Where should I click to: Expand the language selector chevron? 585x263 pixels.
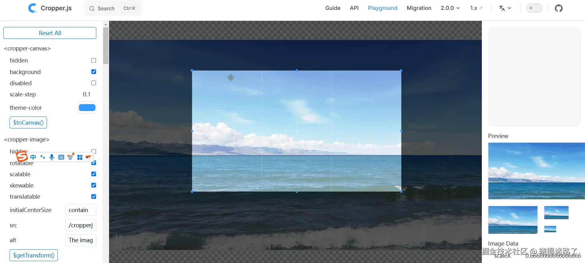pos(509,8)
